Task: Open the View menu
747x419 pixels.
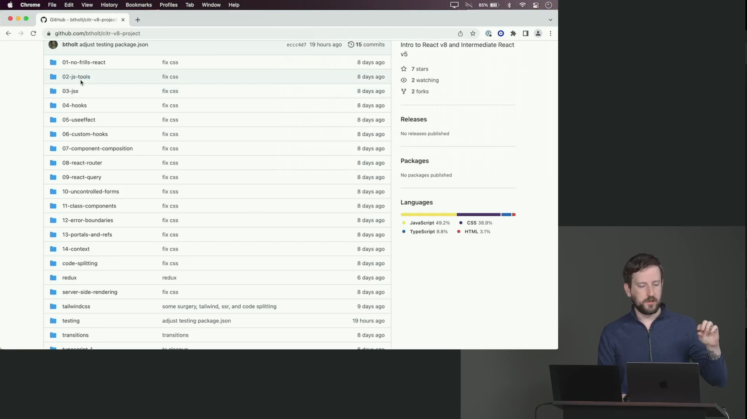Action: click(x=87, y=5)
